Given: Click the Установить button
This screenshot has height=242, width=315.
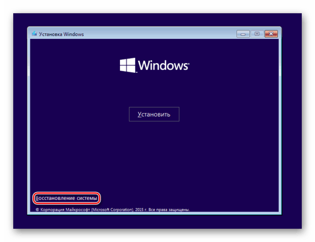Looking at the screenshot, I should tap(154, 114).
